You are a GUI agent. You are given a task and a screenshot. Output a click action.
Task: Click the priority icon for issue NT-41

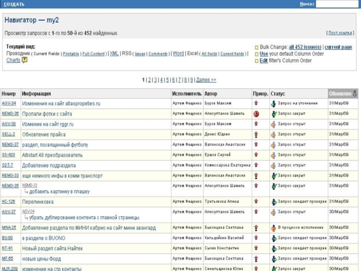pos(256,248)
